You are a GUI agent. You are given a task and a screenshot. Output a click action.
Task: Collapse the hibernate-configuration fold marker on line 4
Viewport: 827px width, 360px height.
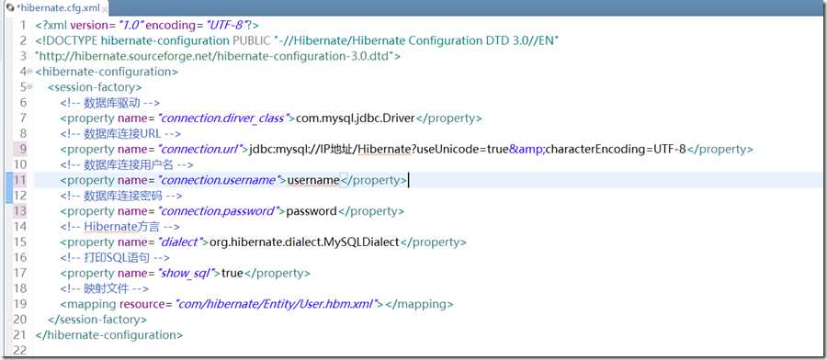coord(29,72)
